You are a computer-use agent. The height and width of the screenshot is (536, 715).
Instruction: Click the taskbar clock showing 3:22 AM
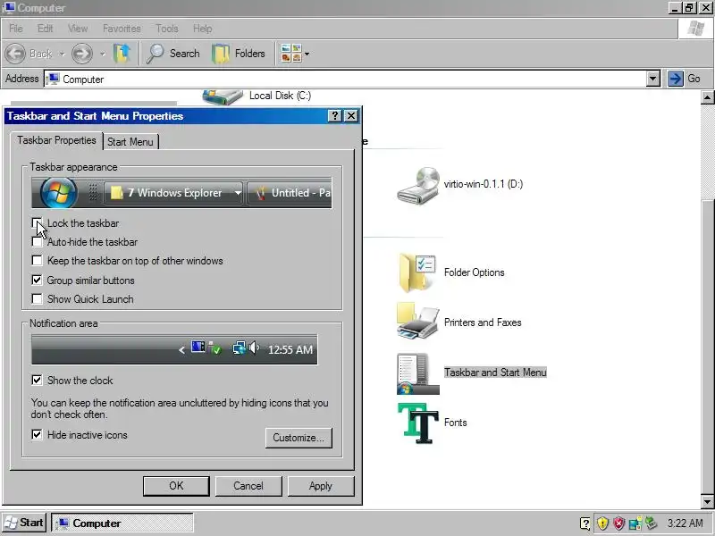pos(685,523)
